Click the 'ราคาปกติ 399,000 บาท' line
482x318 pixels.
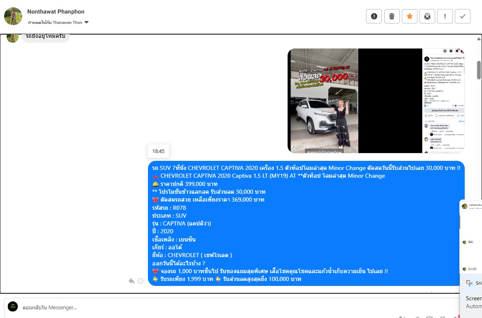click(x=189, y=184)
